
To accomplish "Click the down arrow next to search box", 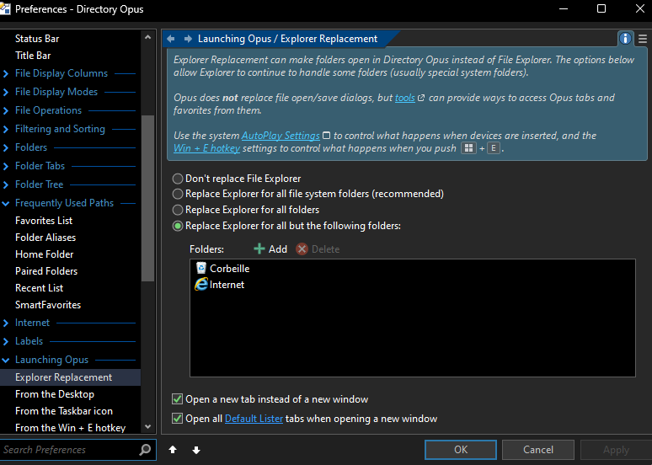I will [196, 450].
